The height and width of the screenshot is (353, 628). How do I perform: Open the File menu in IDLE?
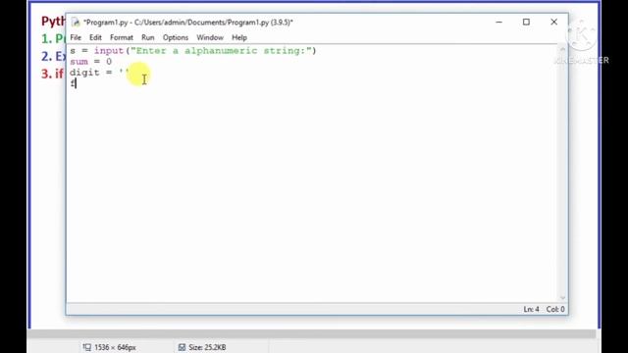(x=76, y=37)
